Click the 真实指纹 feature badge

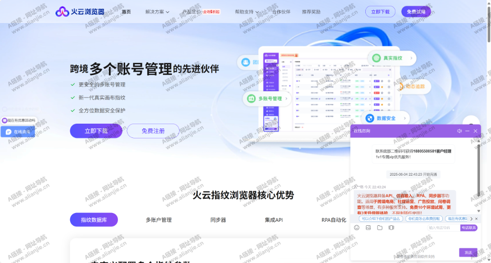pyautogui.click(x=392, y=58)
